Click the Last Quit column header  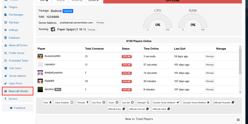[180, 49]
